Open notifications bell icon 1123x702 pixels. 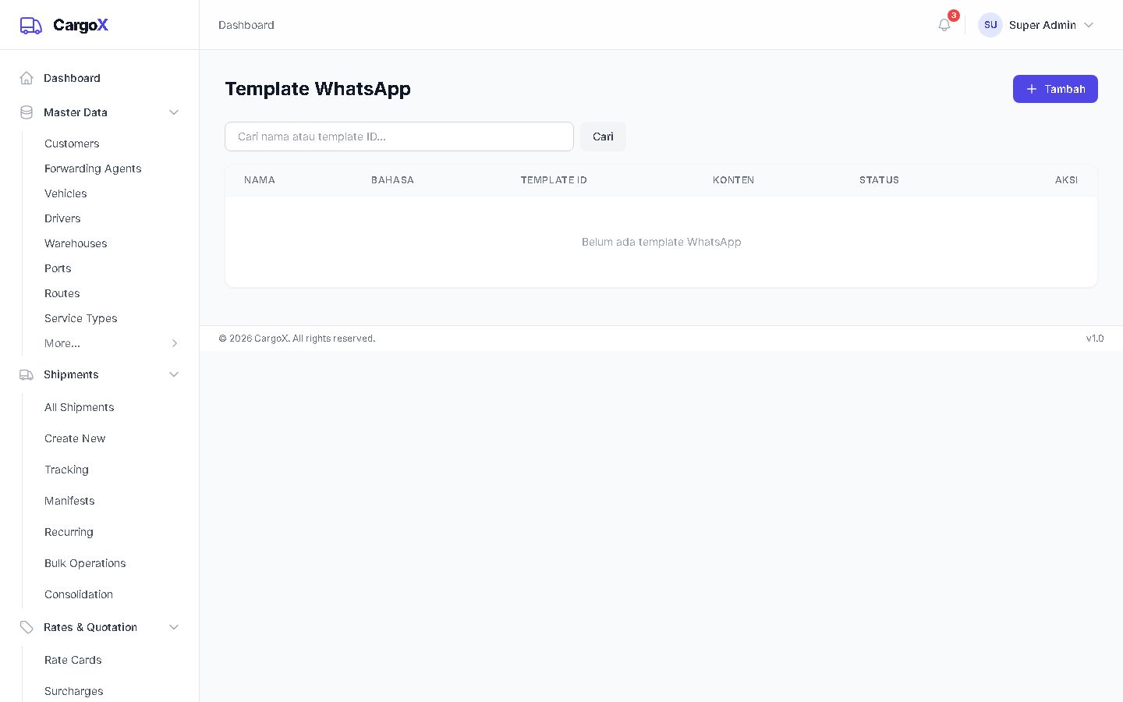[944, 25]
